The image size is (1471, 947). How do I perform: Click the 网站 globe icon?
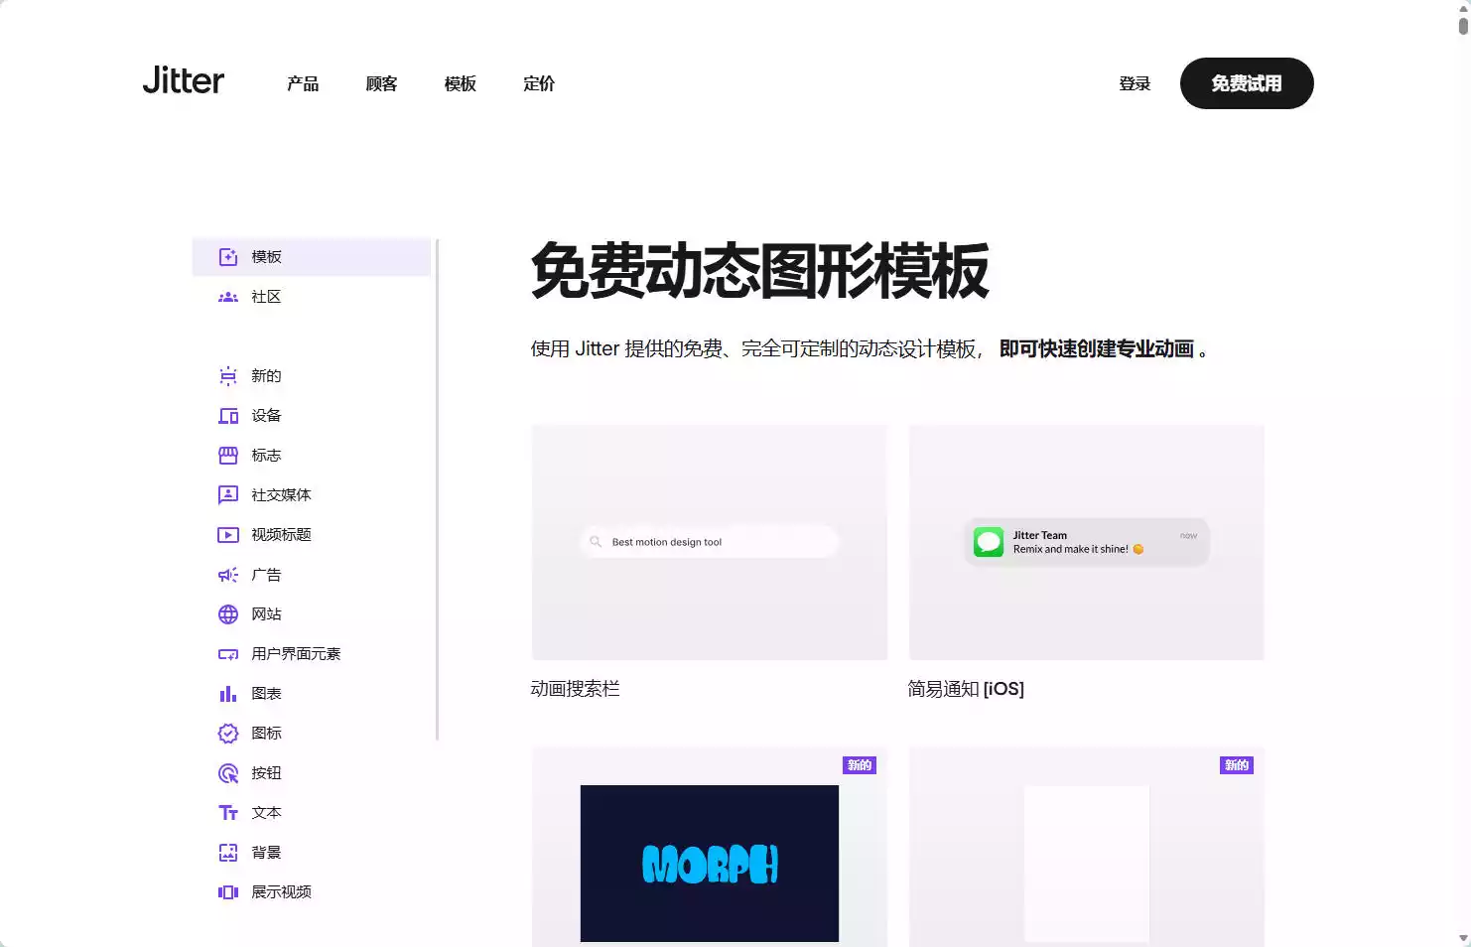228,614
